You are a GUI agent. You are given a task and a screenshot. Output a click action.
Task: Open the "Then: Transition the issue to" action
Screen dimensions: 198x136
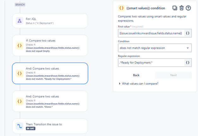click(50, 126)
